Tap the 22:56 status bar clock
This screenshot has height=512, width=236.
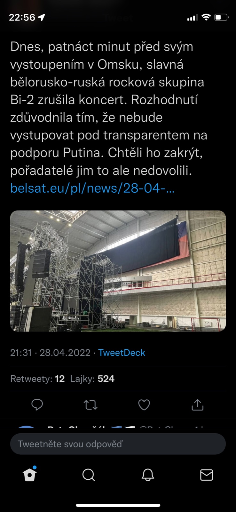pyautogui.click(x=22, y=17)
